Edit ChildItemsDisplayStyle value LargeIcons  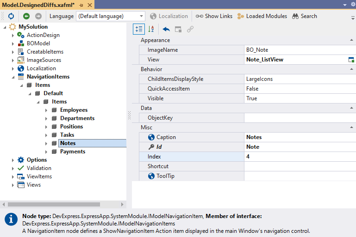300,79
